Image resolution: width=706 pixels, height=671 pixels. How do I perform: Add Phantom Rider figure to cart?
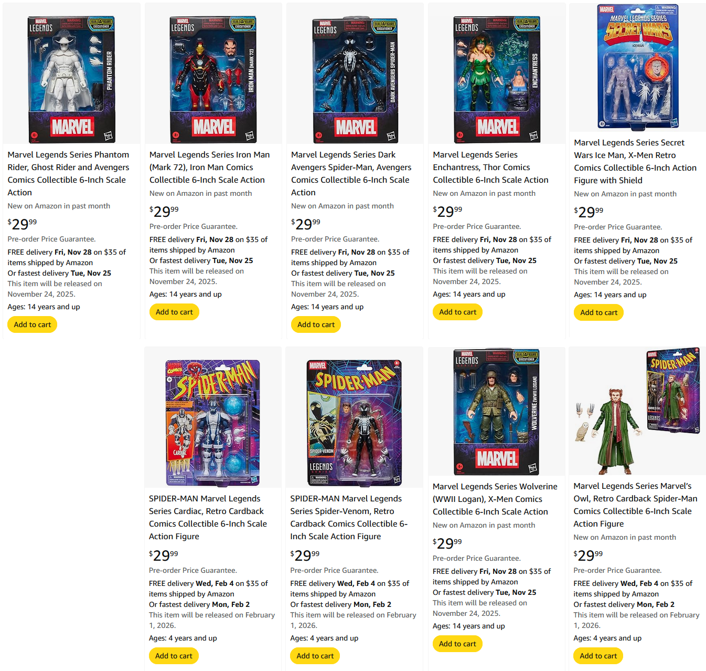(33, 324)
